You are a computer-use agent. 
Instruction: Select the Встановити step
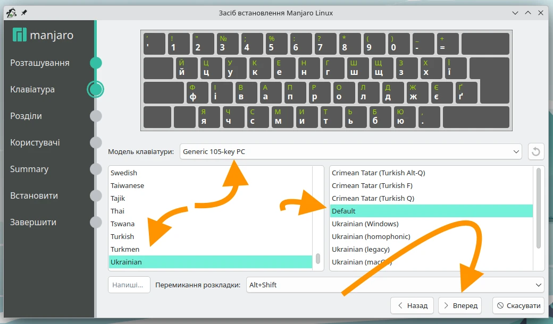point(34,195)
